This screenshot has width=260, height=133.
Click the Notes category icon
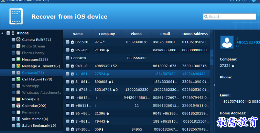coord(18,99)
